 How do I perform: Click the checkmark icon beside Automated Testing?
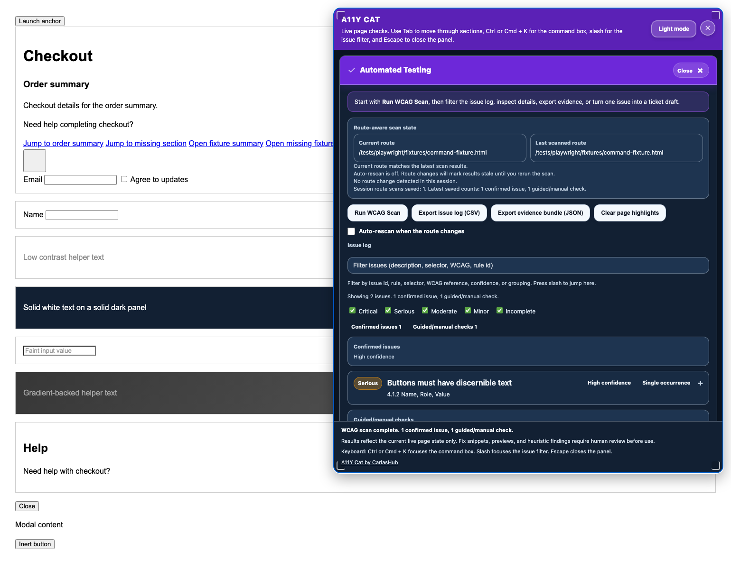pos(352,70)
